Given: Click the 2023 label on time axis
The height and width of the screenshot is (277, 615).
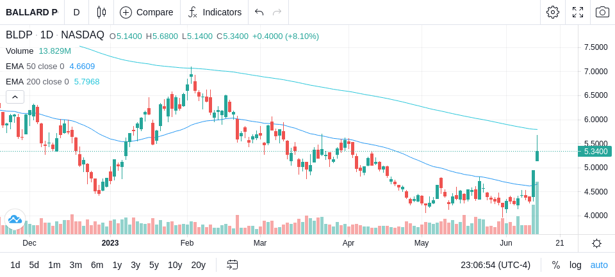Looking at the screenshot, I should coord(110,243).
